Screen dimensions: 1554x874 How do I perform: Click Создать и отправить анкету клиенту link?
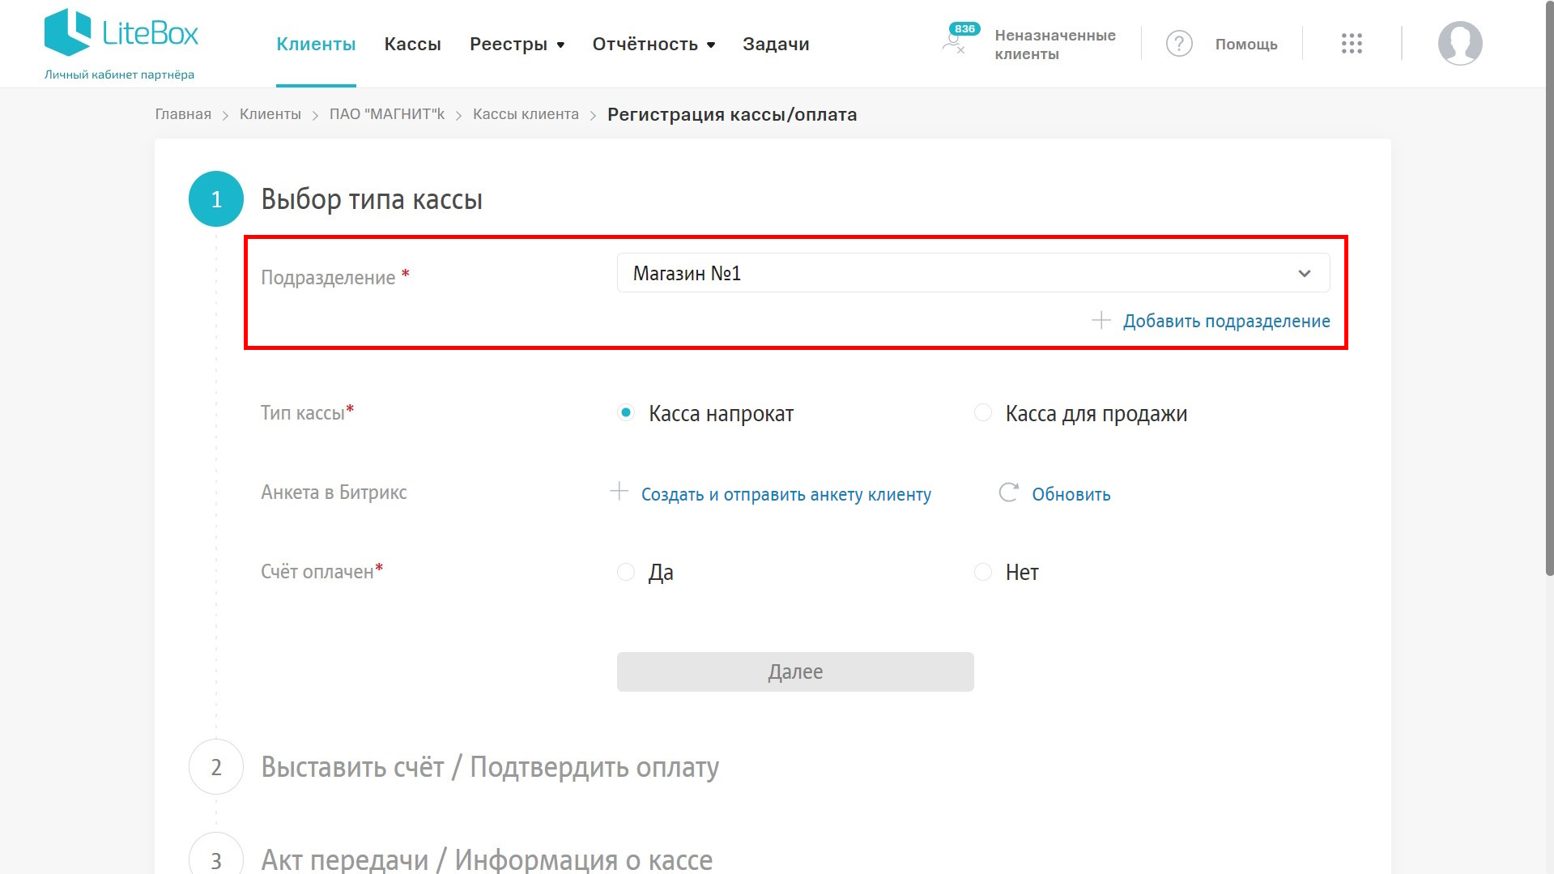786,494
